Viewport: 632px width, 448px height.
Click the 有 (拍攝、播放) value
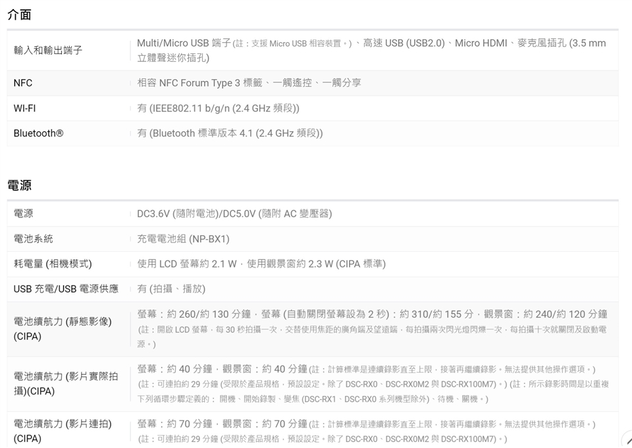(x=171, y=289)
